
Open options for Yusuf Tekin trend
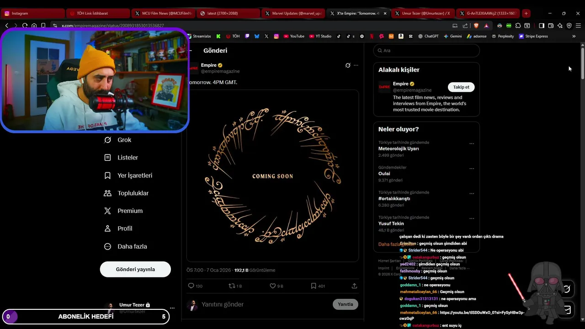(x=472, y=218)
